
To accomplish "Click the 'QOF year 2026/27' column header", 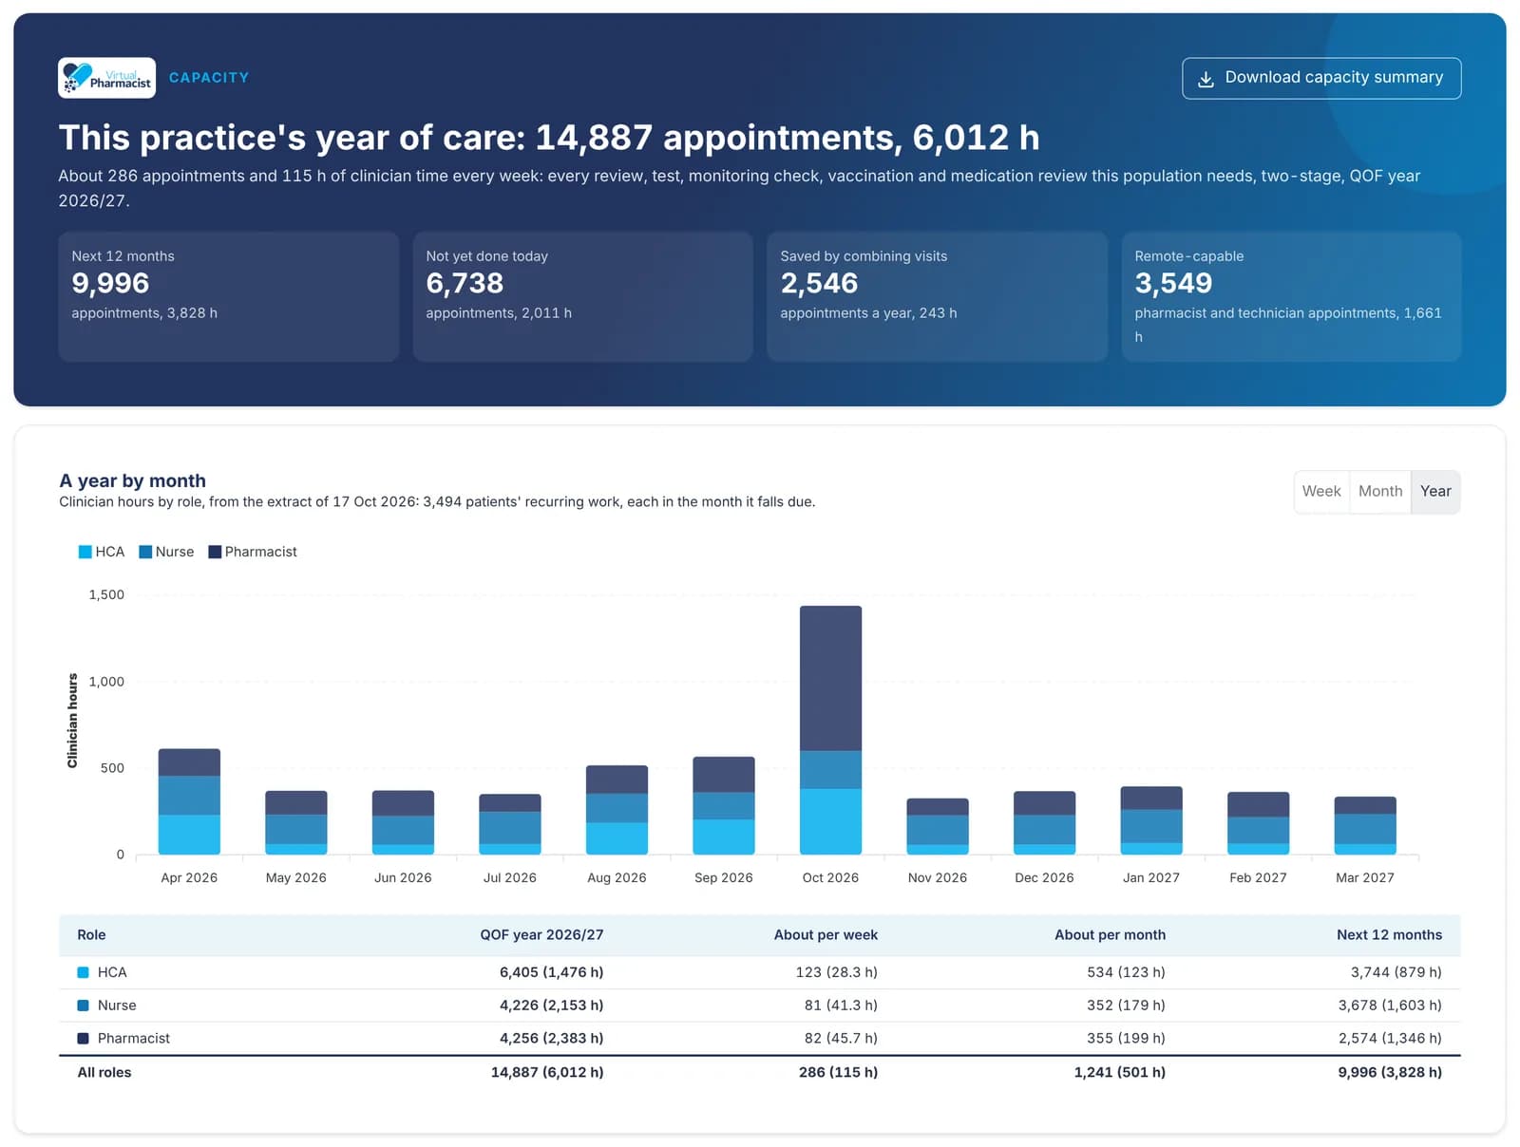I will coord(541,934).
